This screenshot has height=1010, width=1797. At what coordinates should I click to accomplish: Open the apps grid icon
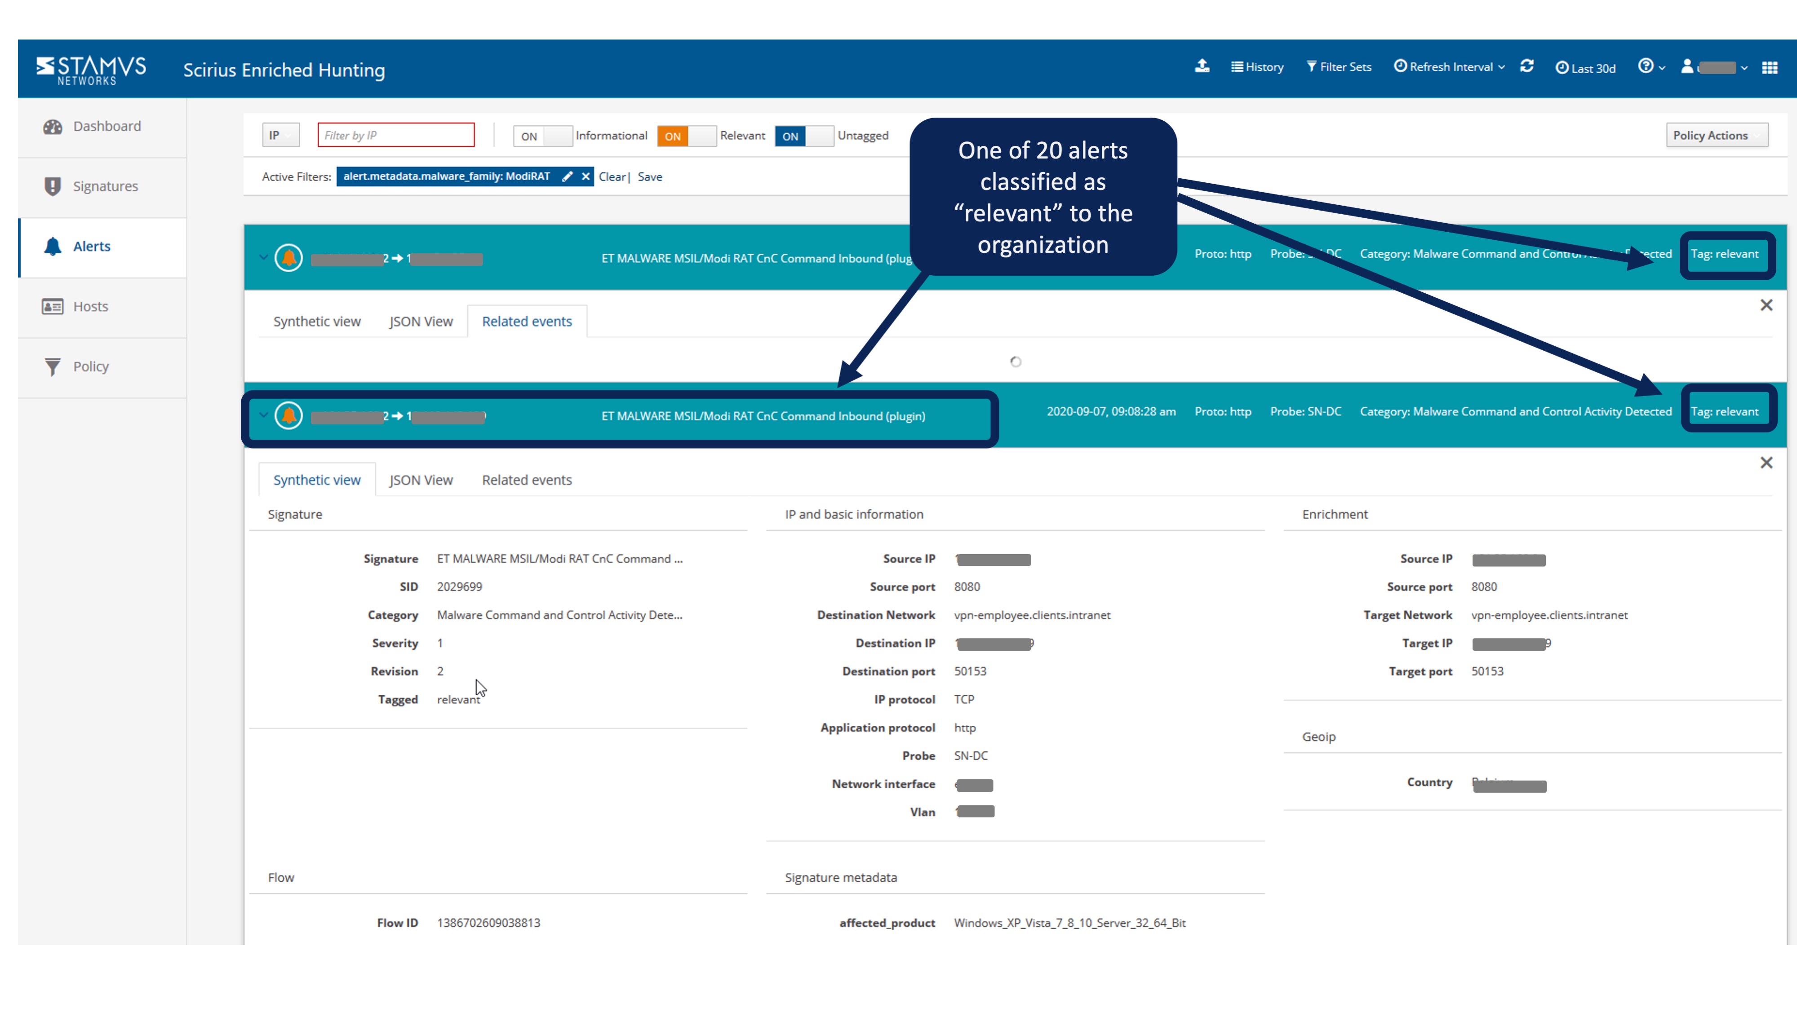coord(1769,68)
